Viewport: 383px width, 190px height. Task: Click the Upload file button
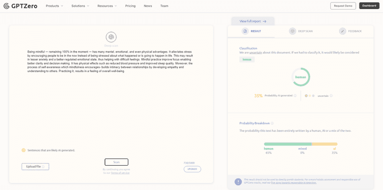pos(35,167)
